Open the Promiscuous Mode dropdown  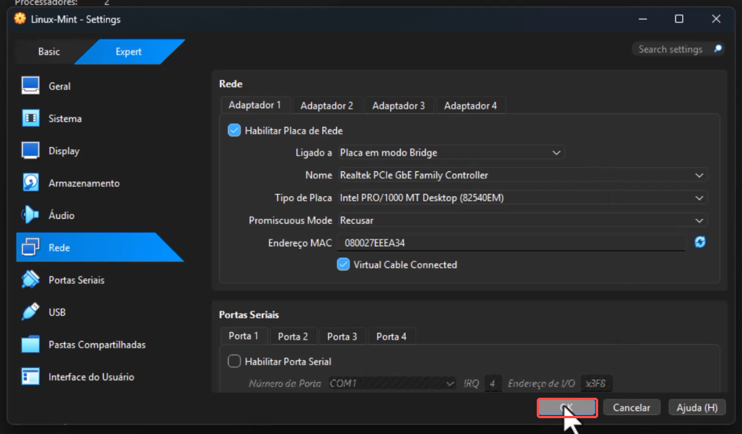[522, 221]
